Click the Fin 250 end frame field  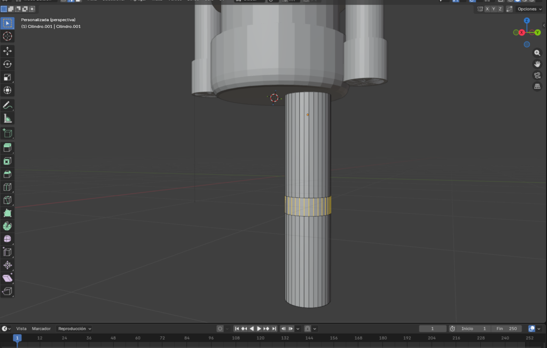point(506,328)
